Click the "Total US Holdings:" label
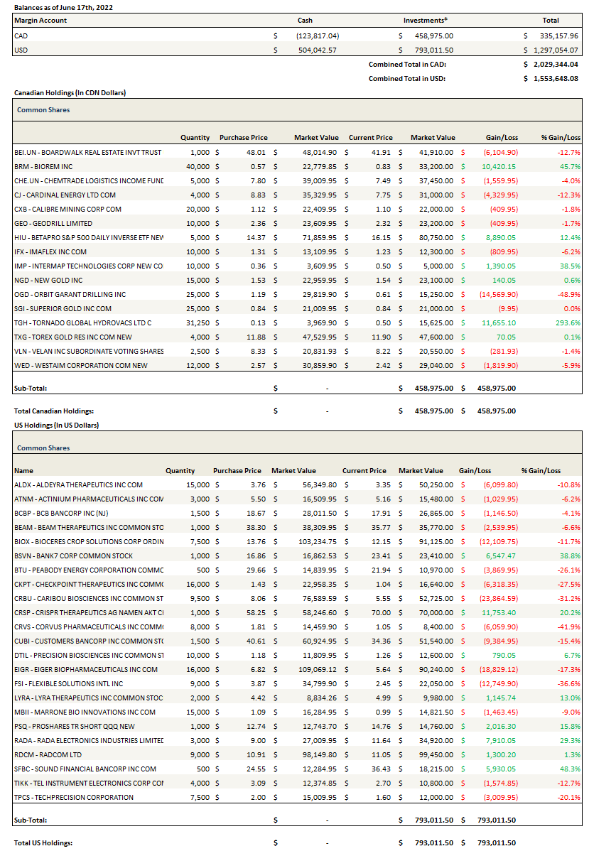 [43, 842]
